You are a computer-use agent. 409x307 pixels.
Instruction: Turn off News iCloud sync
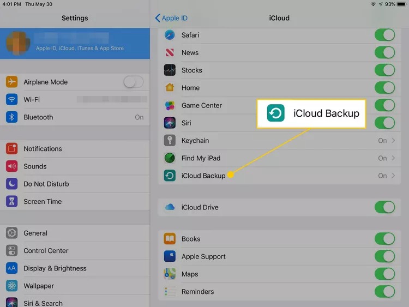coord(385,53)
